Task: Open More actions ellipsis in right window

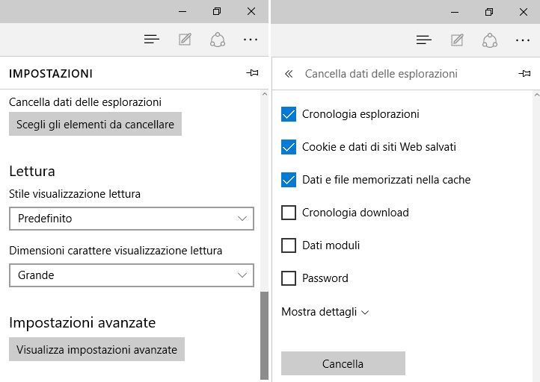Action: (523, 40)
